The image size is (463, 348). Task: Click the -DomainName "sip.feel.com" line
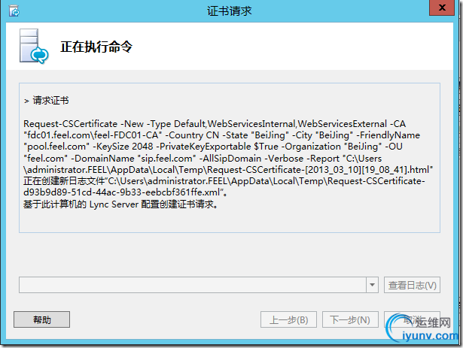[x=203, y=159]
